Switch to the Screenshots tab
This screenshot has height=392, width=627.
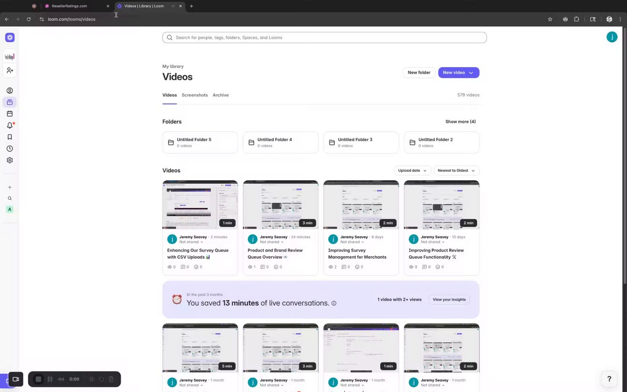(194, 95)
